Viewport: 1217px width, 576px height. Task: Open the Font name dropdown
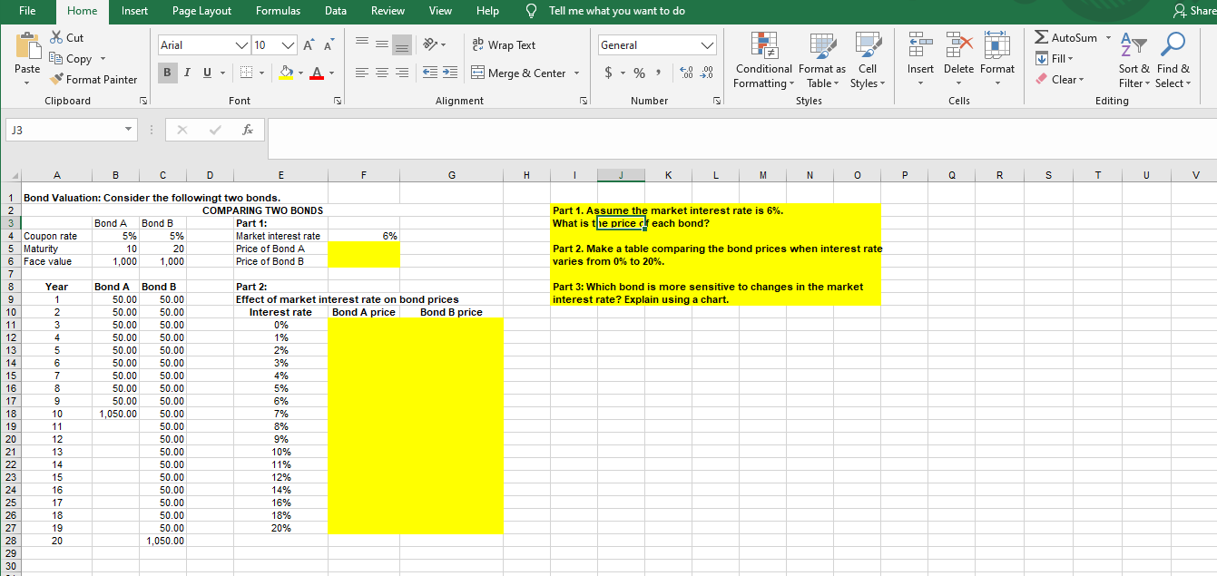tap(243, 44)
